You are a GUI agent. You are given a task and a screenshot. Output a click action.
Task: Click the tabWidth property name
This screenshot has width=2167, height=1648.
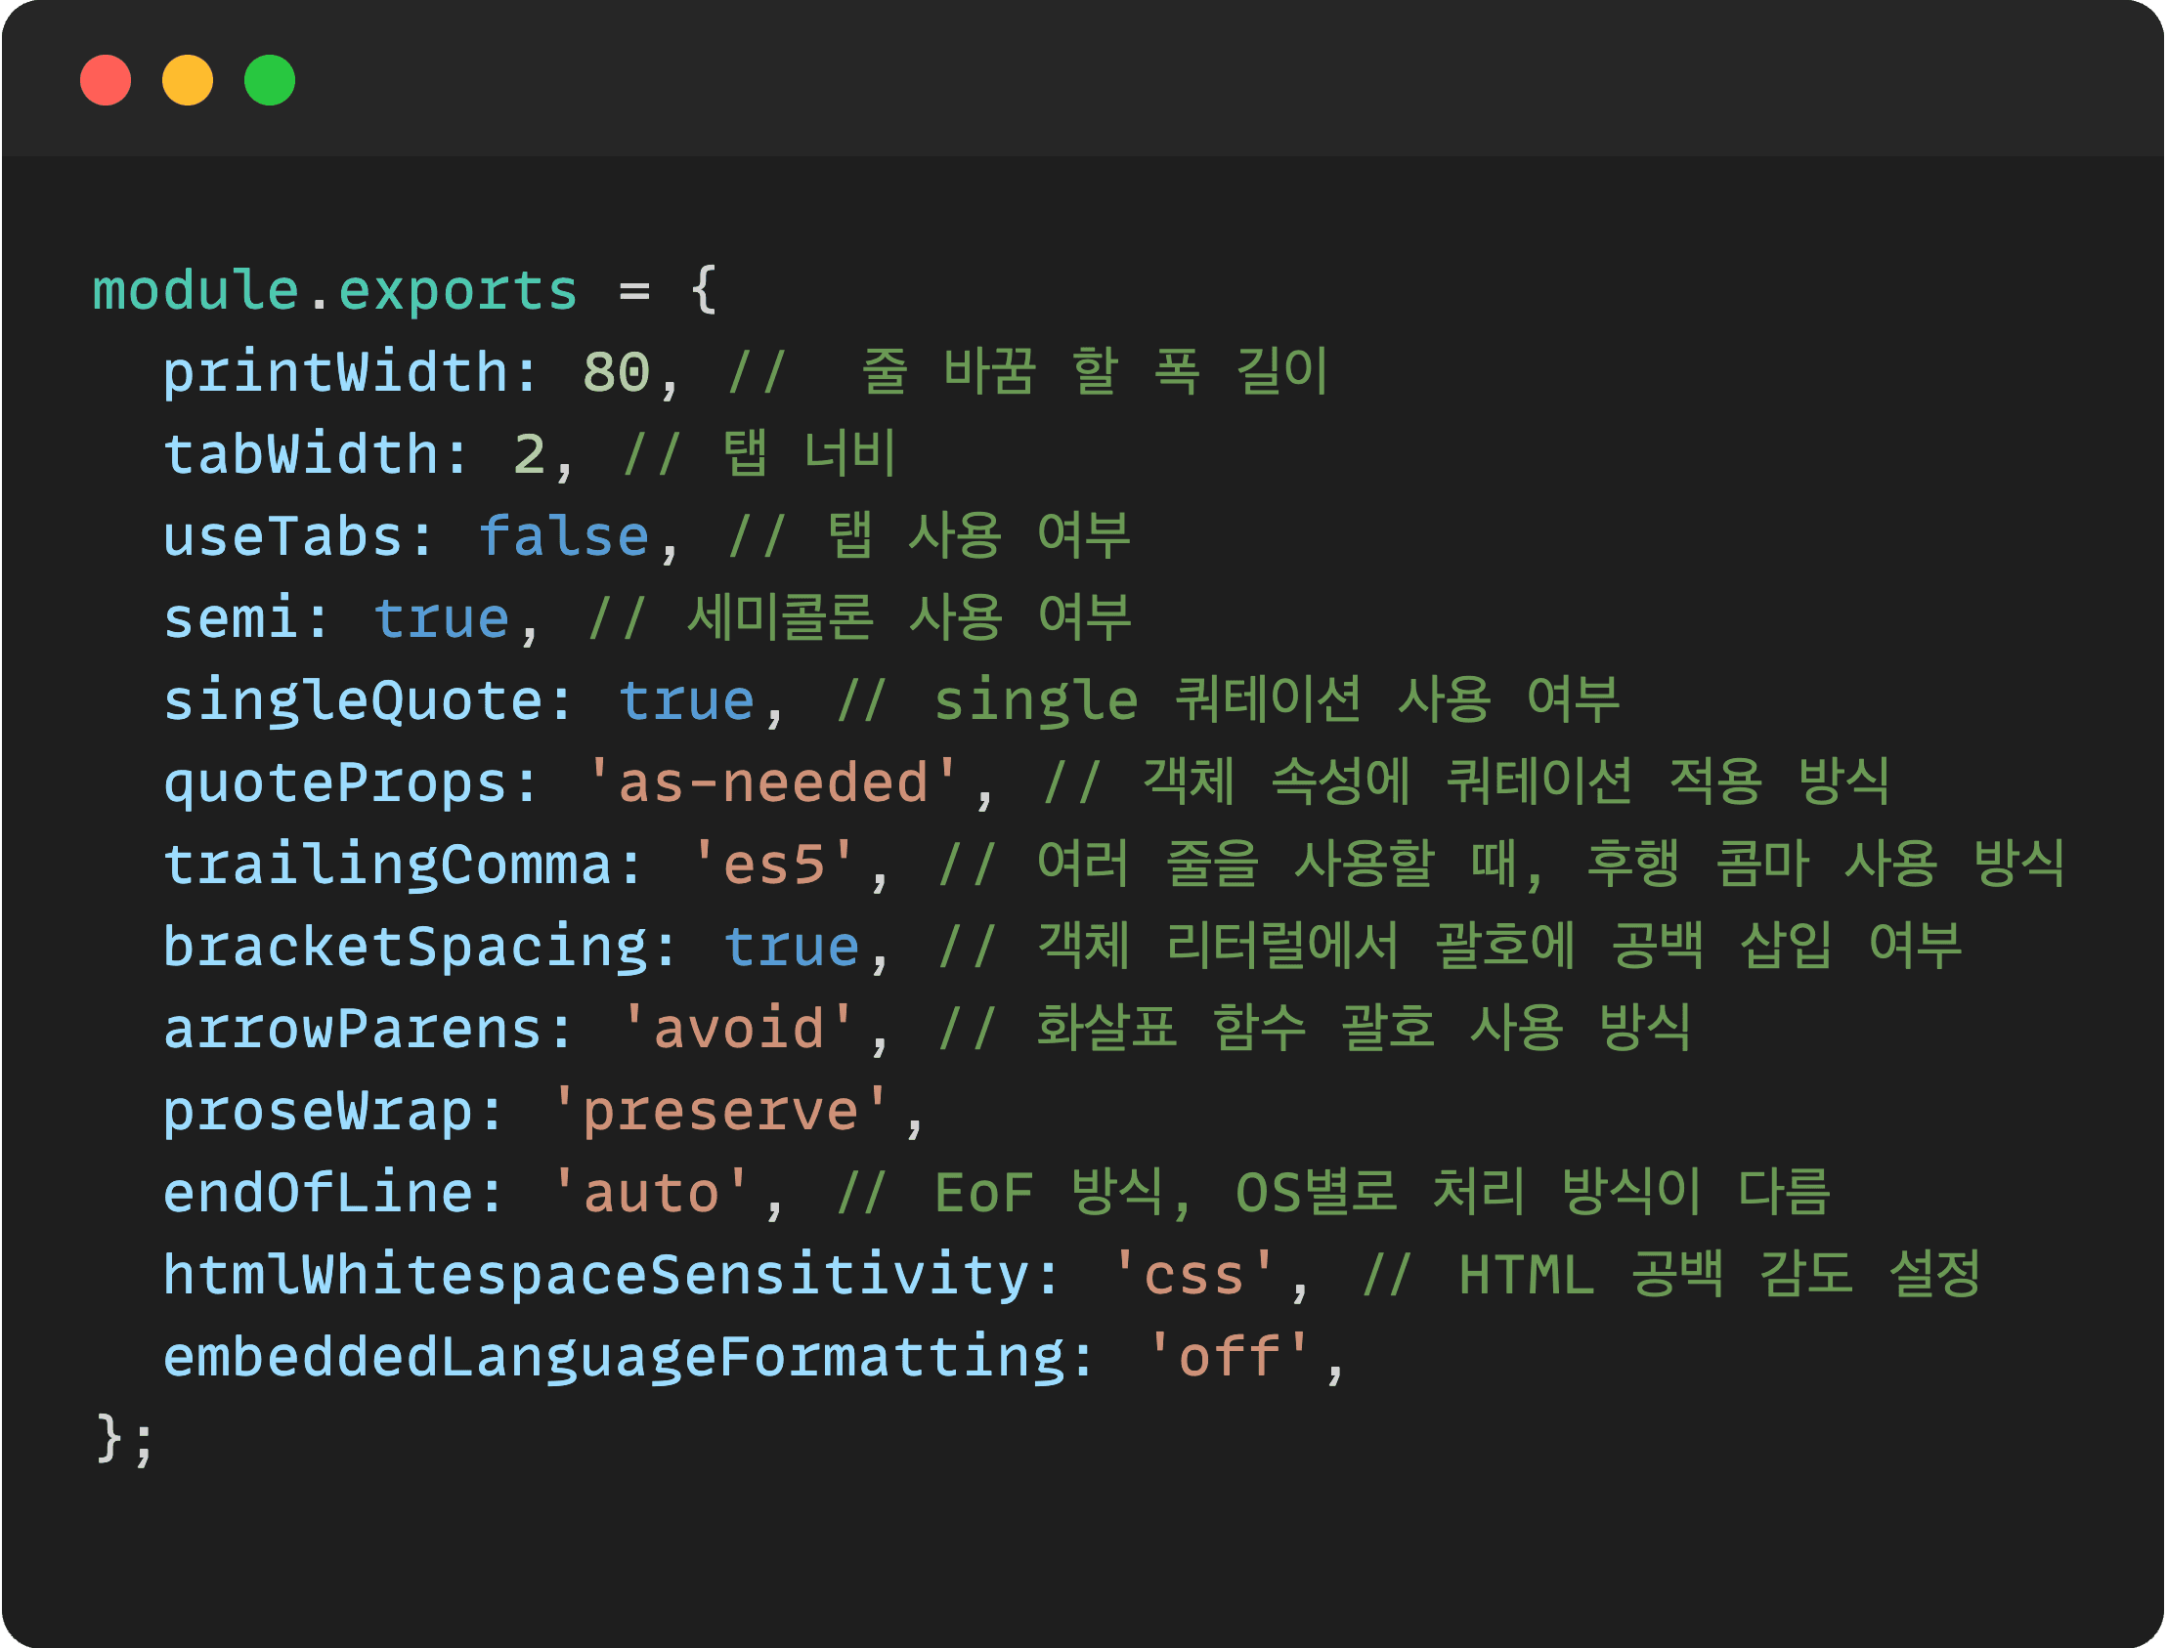[x=300, y=455]
